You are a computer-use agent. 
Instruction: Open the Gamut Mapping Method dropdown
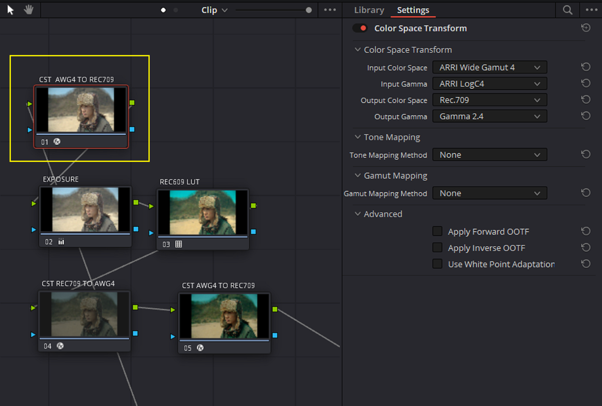(x=490, y=193)
